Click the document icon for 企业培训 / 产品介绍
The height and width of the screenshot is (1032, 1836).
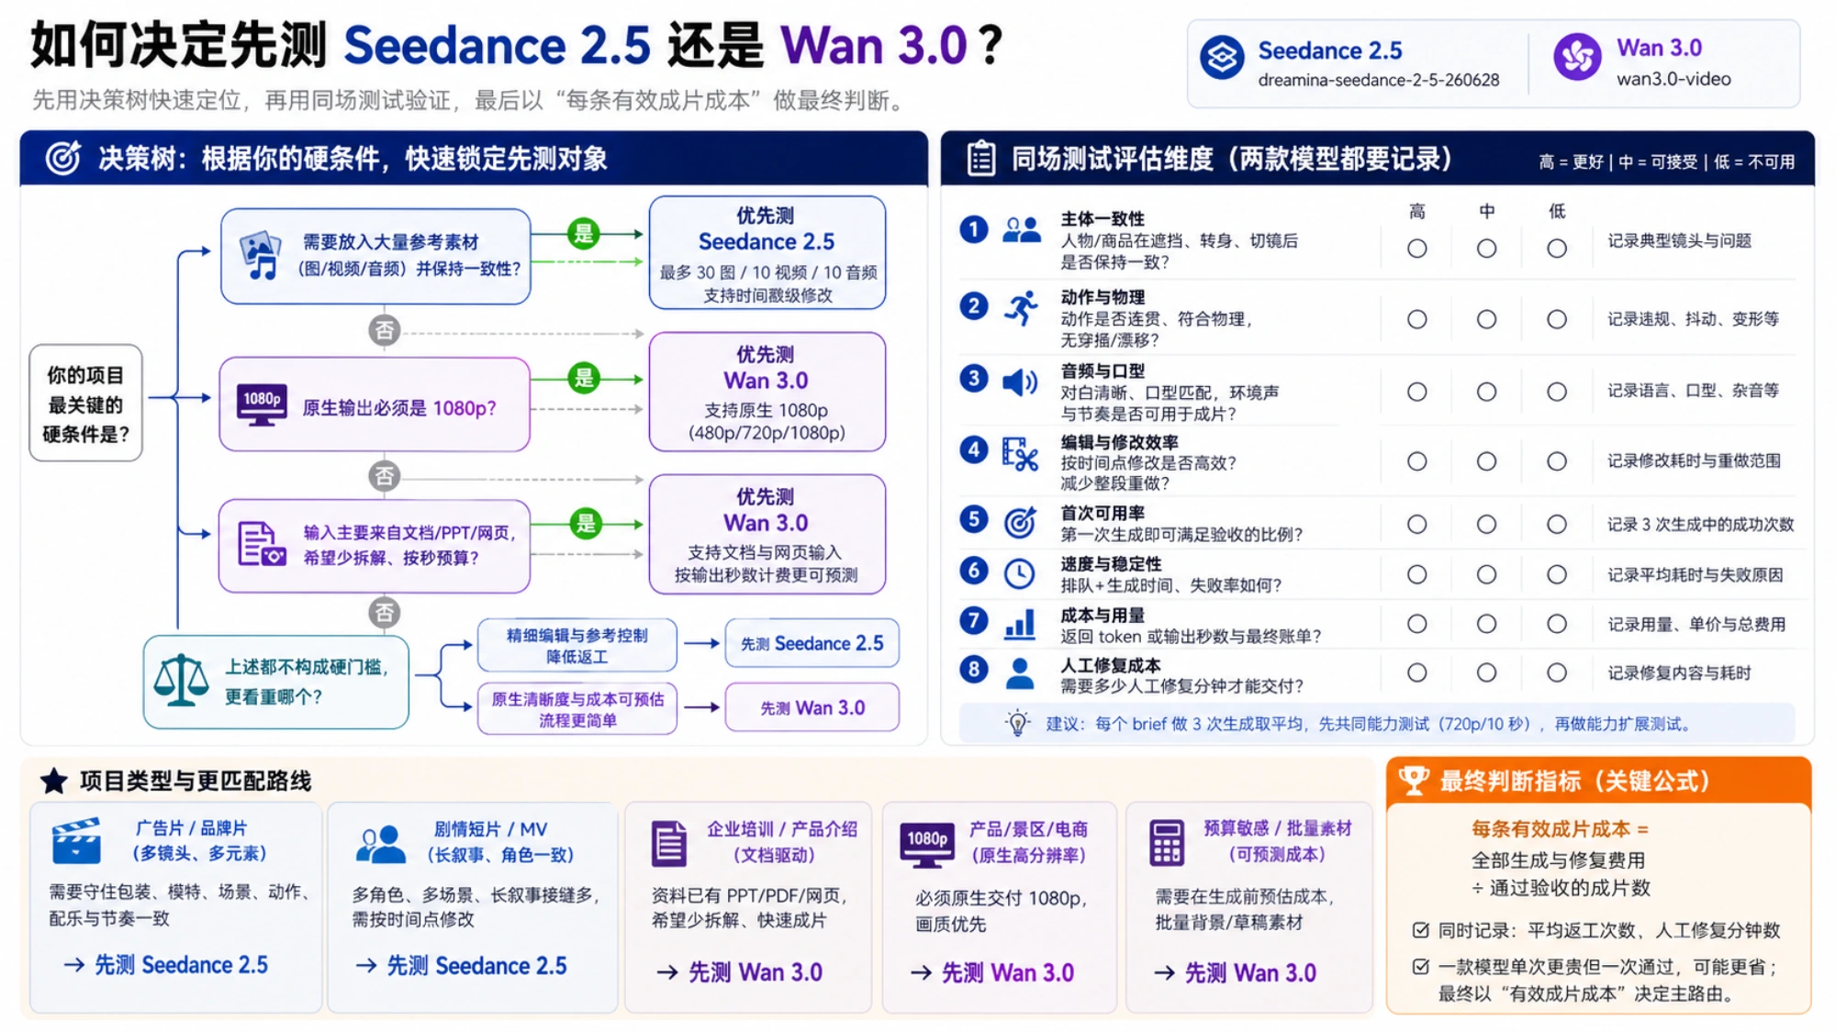point(668,844)
